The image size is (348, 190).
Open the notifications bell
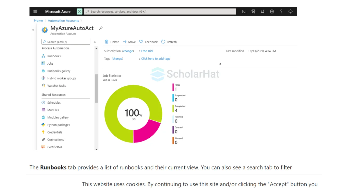click(x=263, y=11)
